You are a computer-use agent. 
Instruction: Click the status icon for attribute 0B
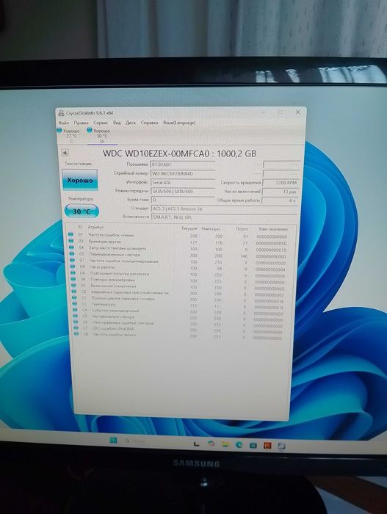73,279
